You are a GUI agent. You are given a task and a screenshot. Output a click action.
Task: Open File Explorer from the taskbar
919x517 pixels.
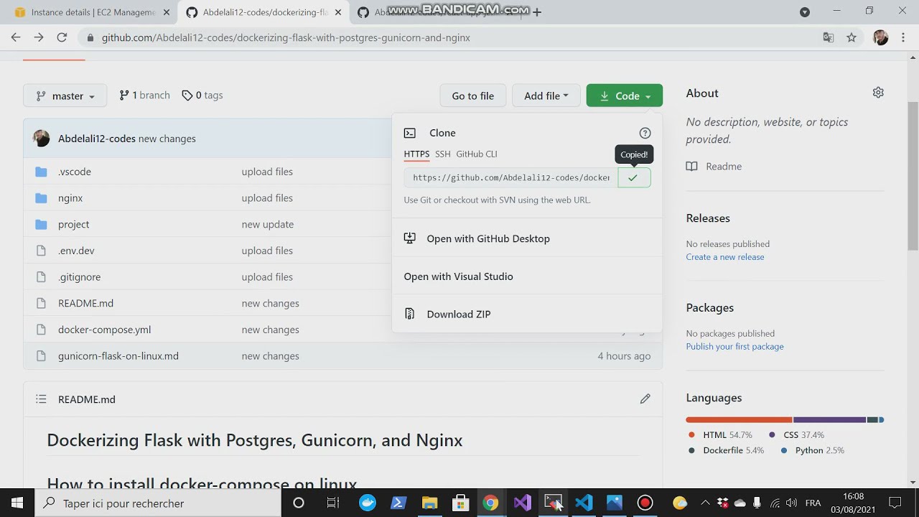click(x=429, y=503)
